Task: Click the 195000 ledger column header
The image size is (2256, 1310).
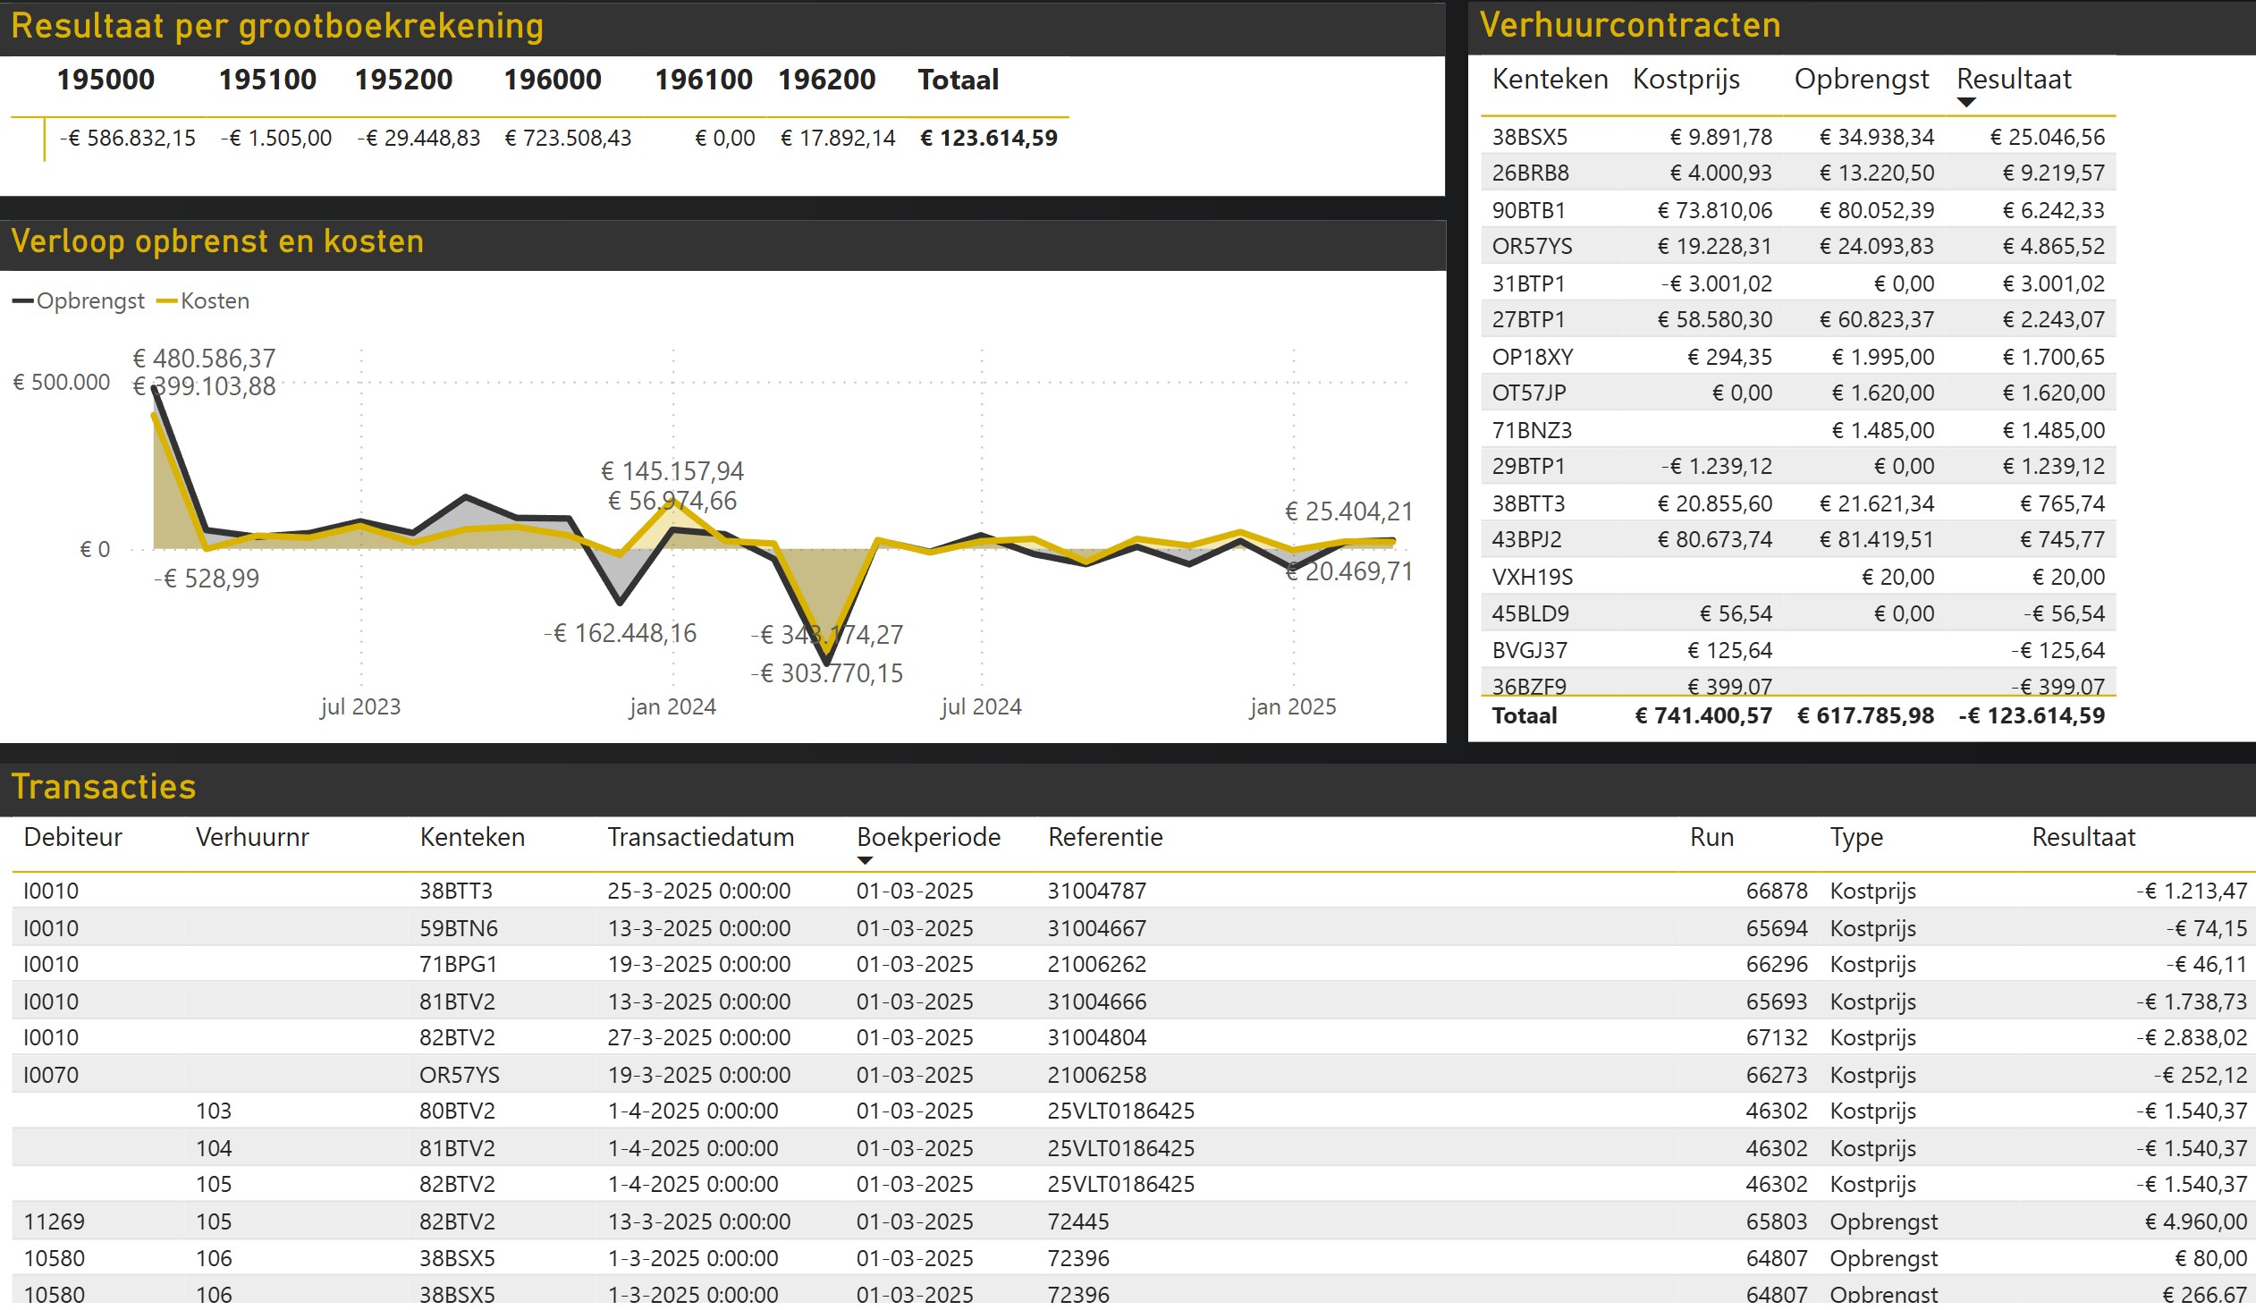Action: tap(106, 80)
